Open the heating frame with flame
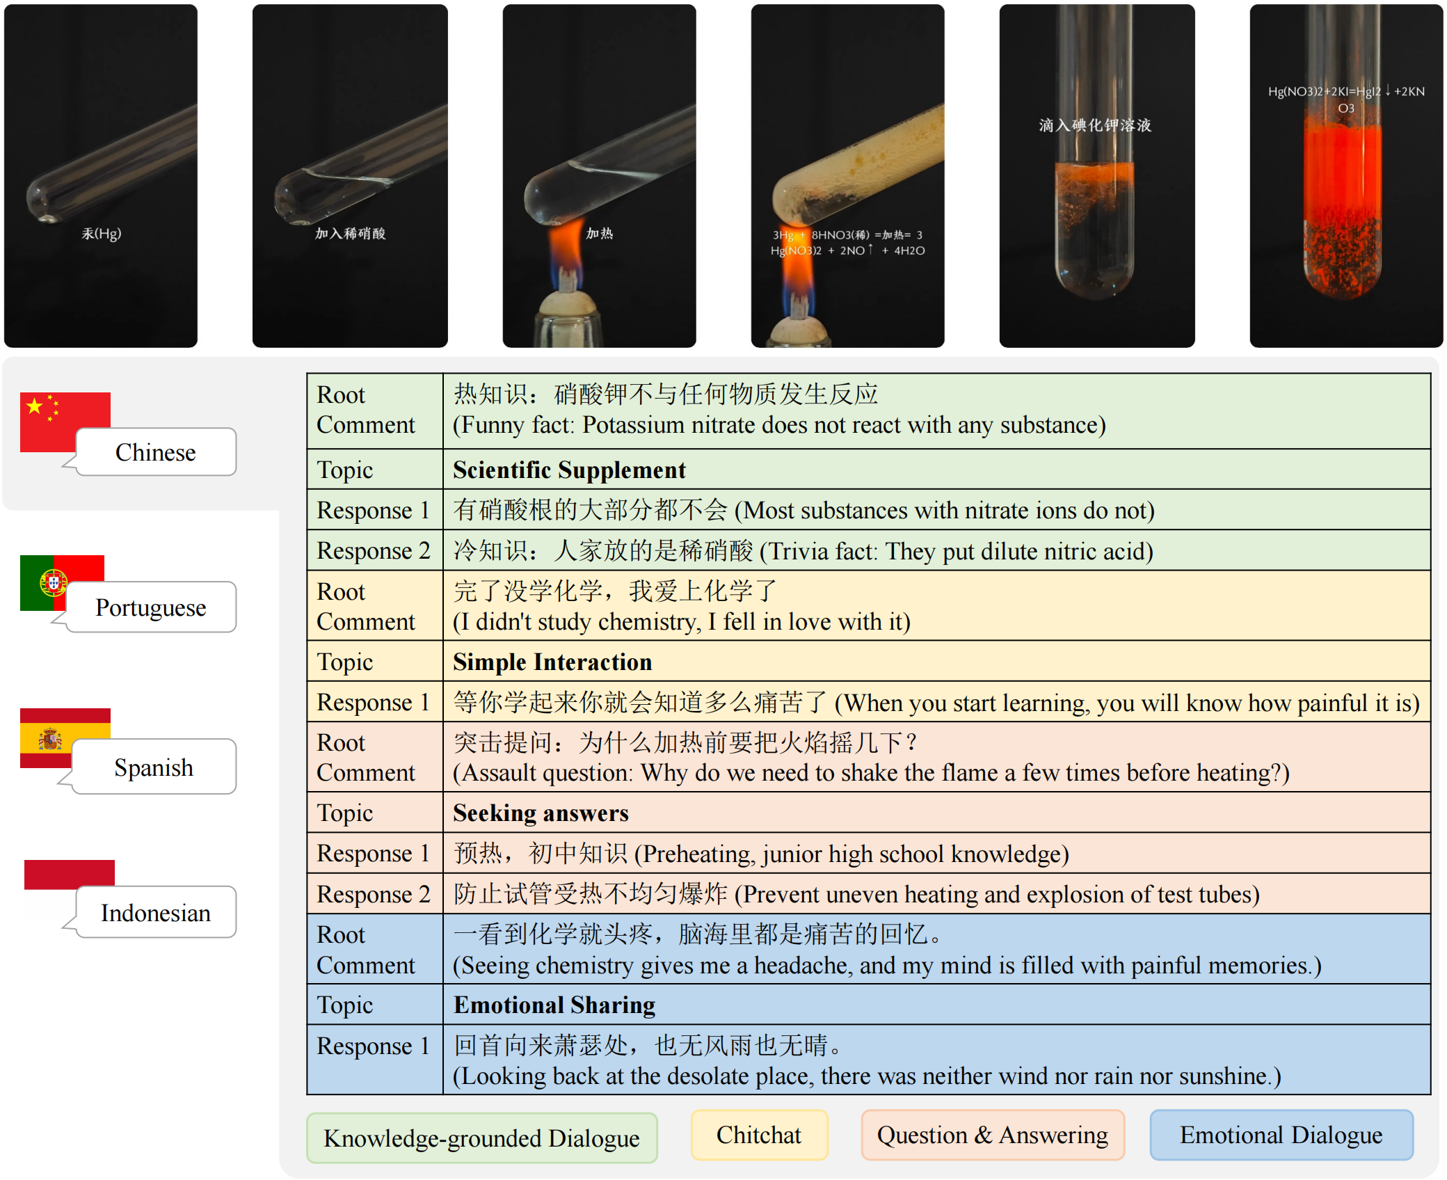Image resolution: width=1447 pixels, height=1180 pixels. pos(599,176)
